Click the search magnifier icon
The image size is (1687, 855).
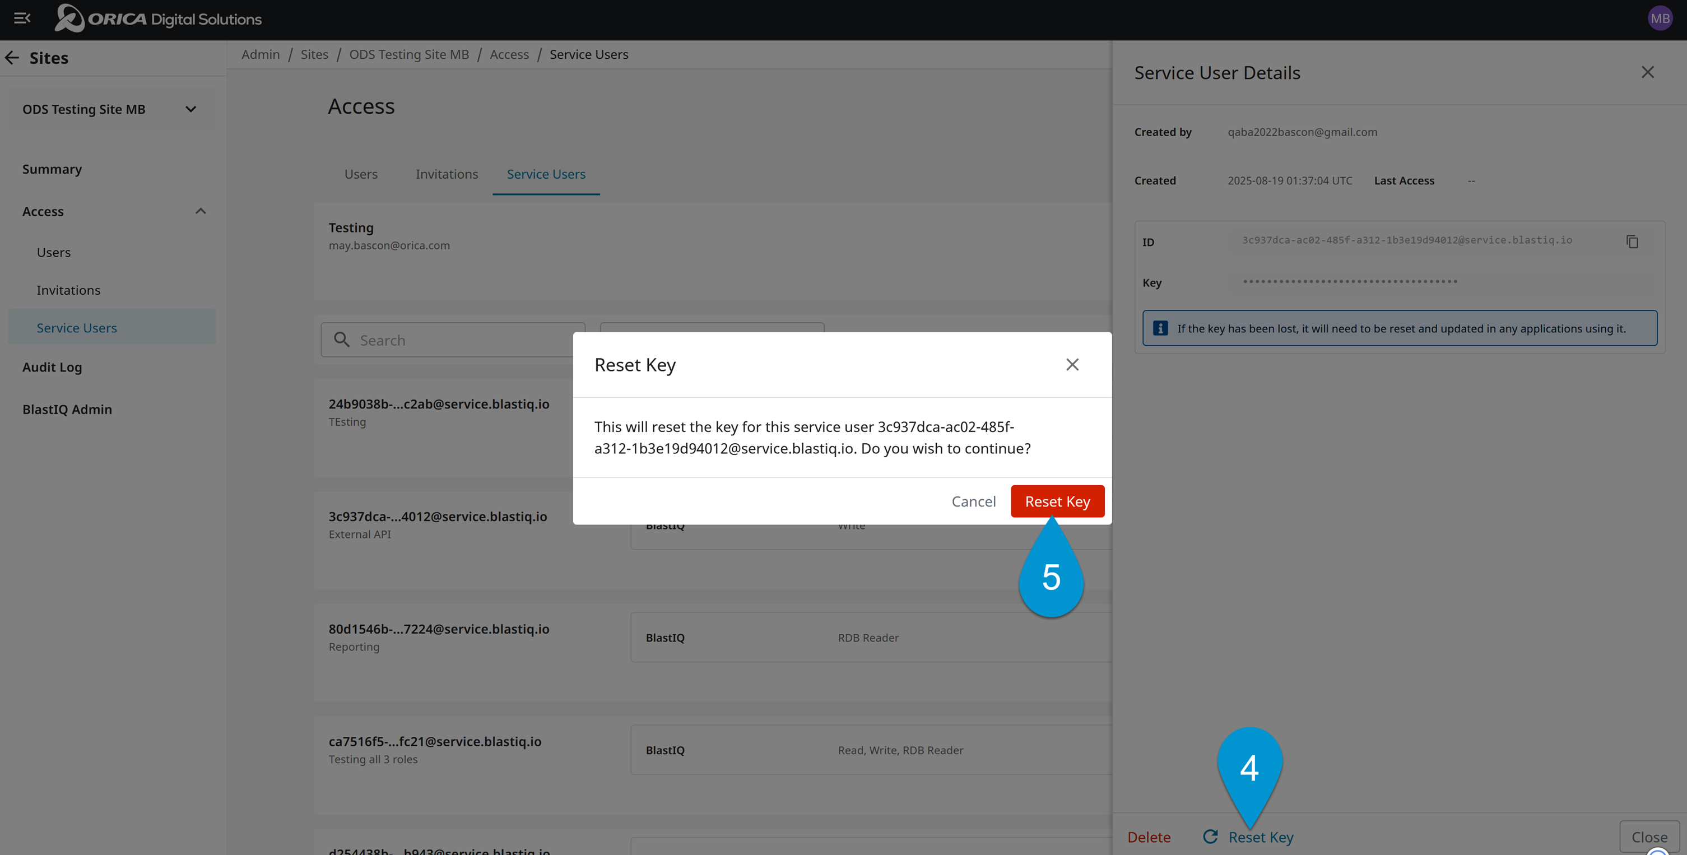[341, 339]
